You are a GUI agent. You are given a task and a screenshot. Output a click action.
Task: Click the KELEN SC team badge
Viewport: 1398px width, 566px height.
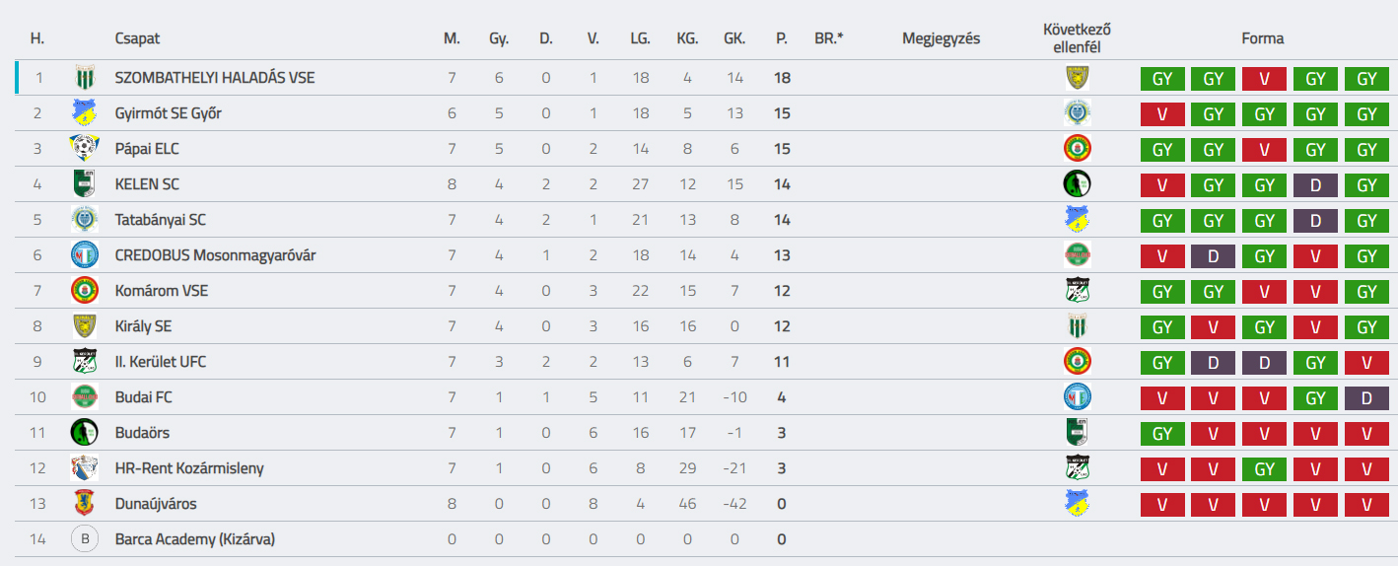(x=84, y=184)
